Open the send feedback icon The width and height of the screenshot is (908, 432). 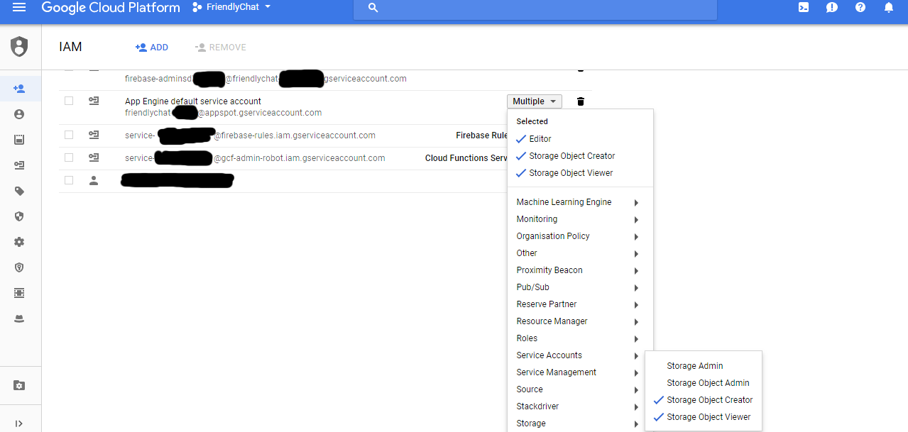tap(832, 7)
